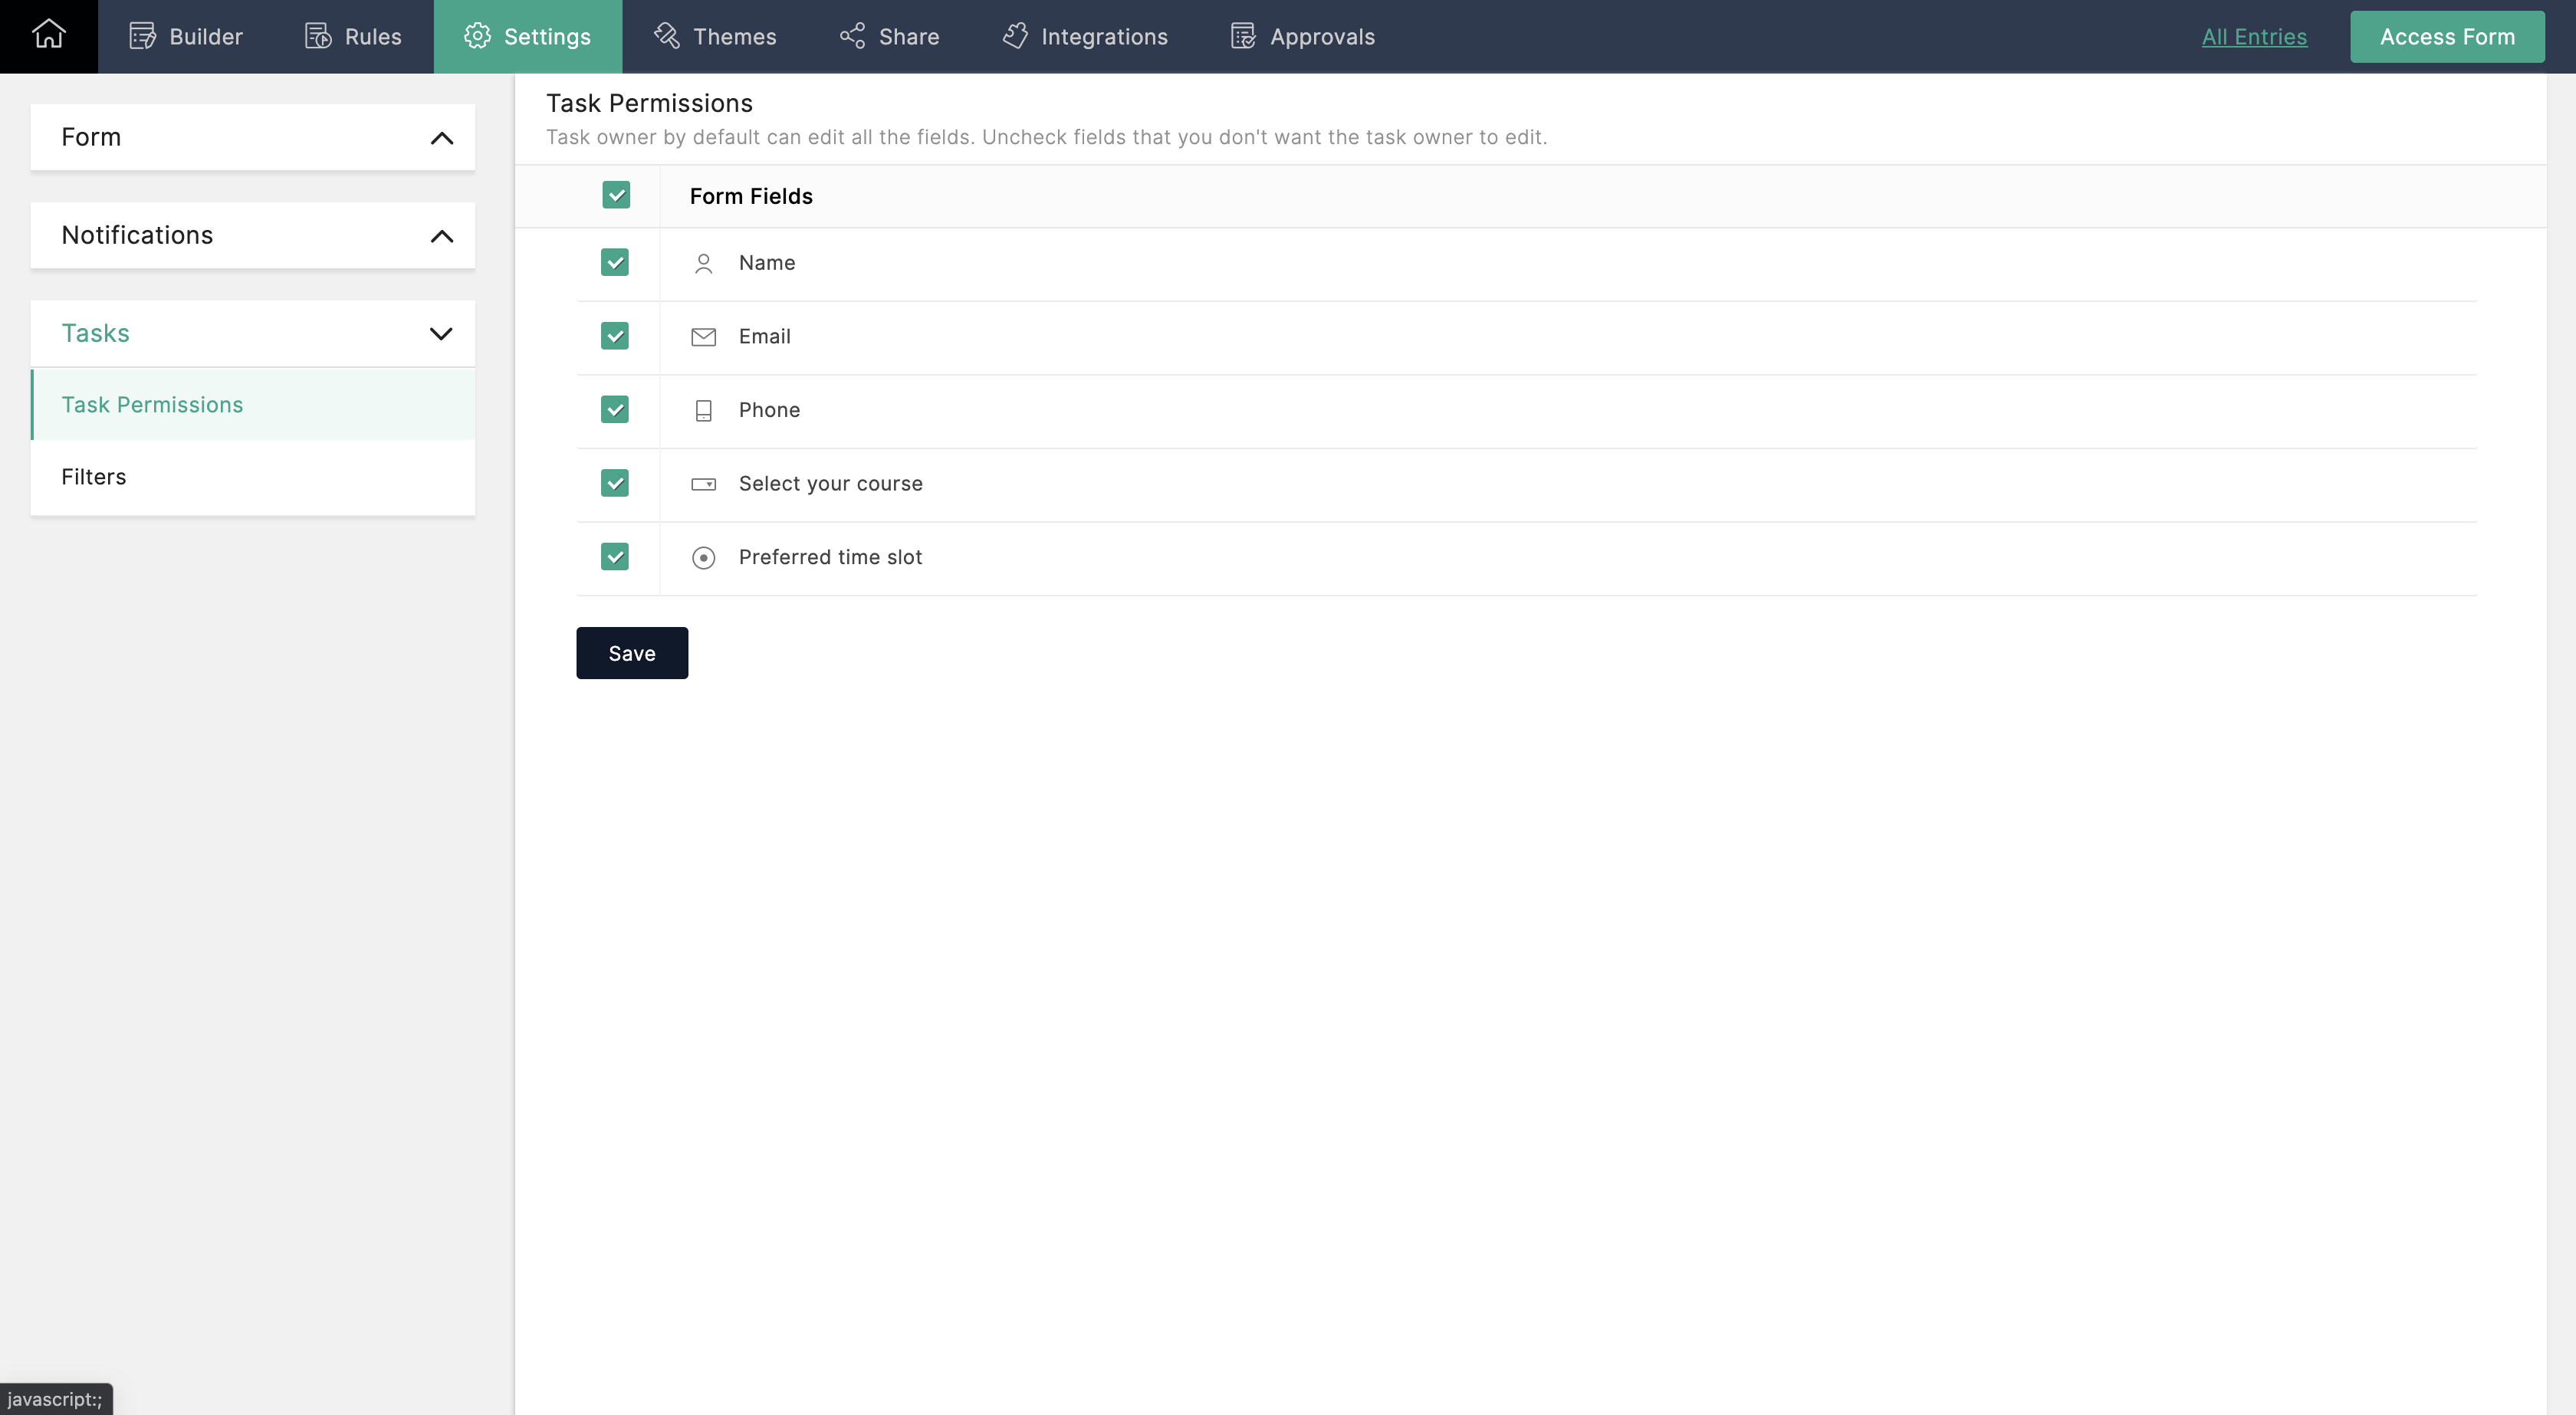Click the Rules icon in navigation bar

pos(318,37)
